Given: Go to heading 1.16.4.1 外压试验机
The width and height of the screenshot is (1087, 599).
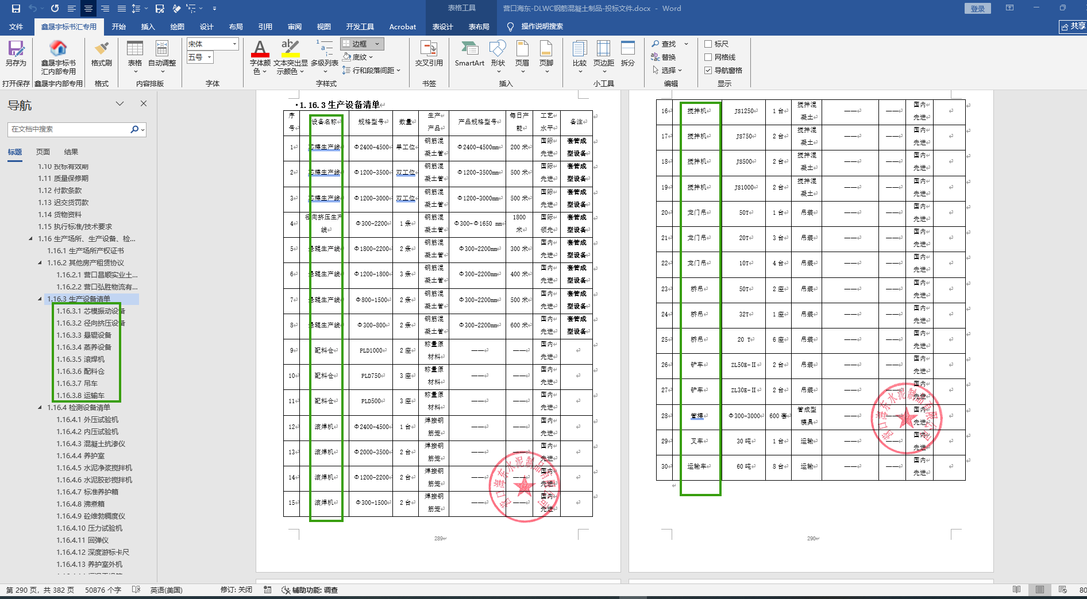Looking at the screenshot, I should click(x=87, y=419).
